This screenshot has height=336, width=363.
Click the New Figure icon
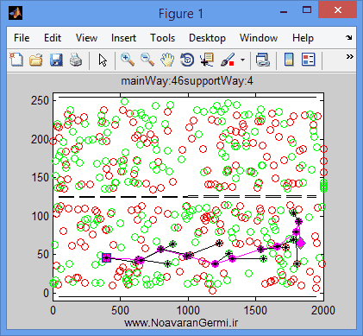pyautogui.click(x=16, y=60)
